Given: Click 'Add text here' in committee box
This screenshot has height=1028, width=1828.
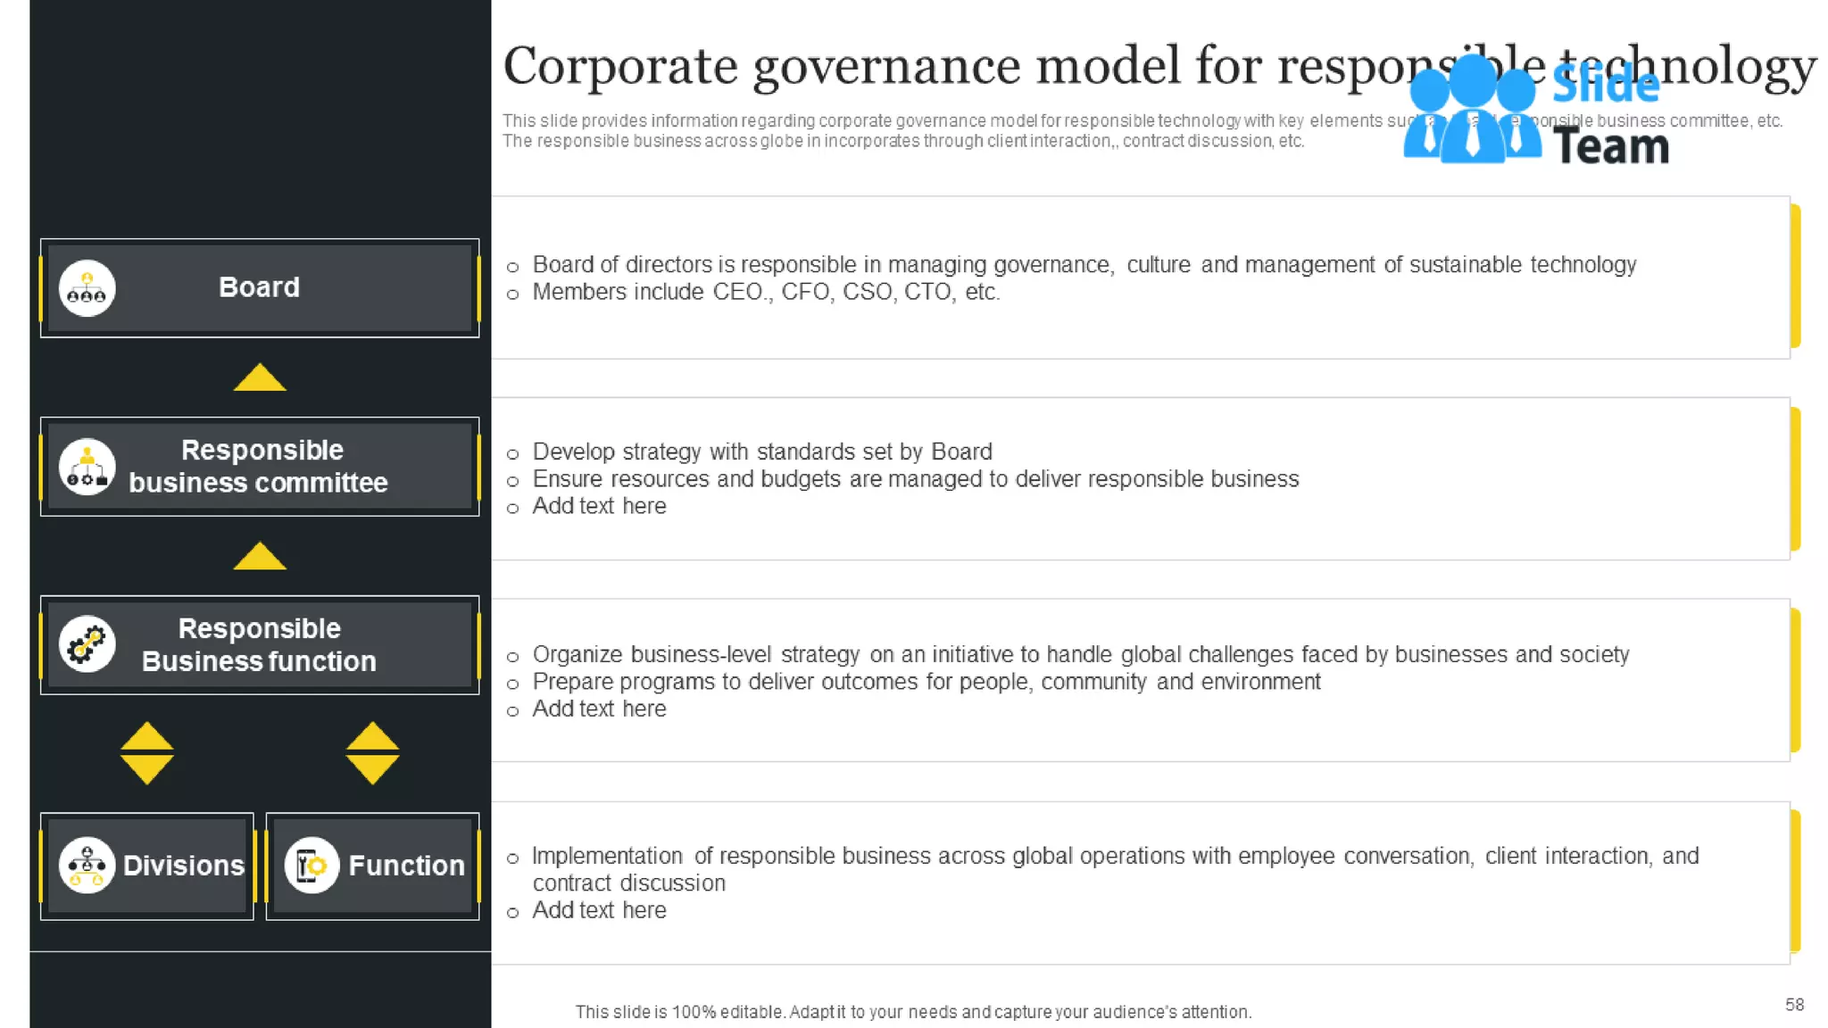Looking at the screenshot, I should (599, 506).
